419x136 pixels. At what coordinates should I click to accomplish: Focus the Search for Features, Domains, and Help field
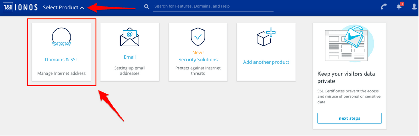click(x=213, y=6)
